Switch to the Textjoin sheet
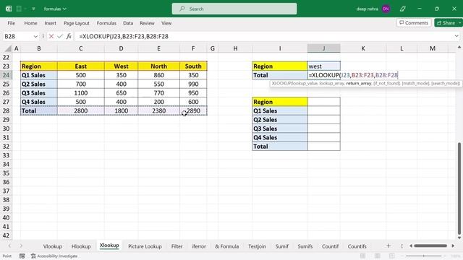 click(257, 246)
